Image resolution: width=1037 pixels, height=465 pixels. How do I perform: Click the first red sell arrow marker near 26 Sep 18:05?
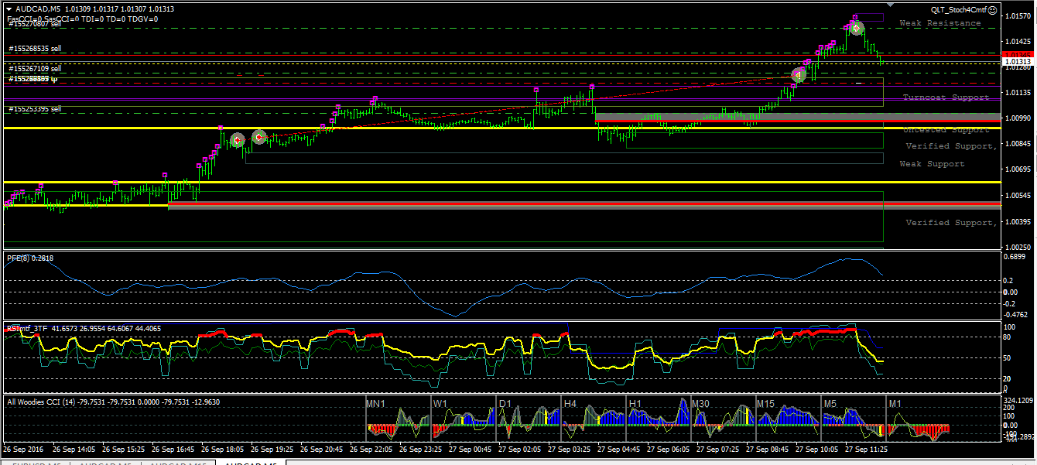(x=238, y=140)
